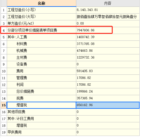This screenshot has height=138, width=142.
Task: Click row number 19 header
Action: tap(4, 132)
